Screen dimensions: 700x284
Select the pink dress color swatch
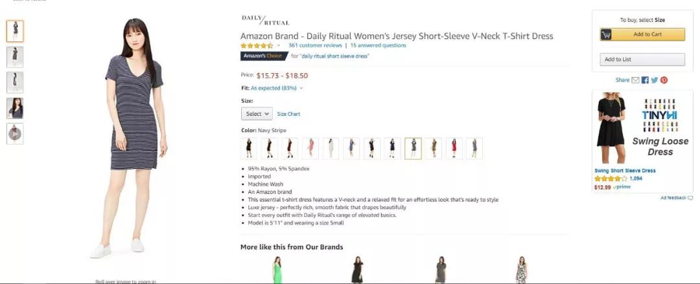pyautogui.click(x=310, y=148)
